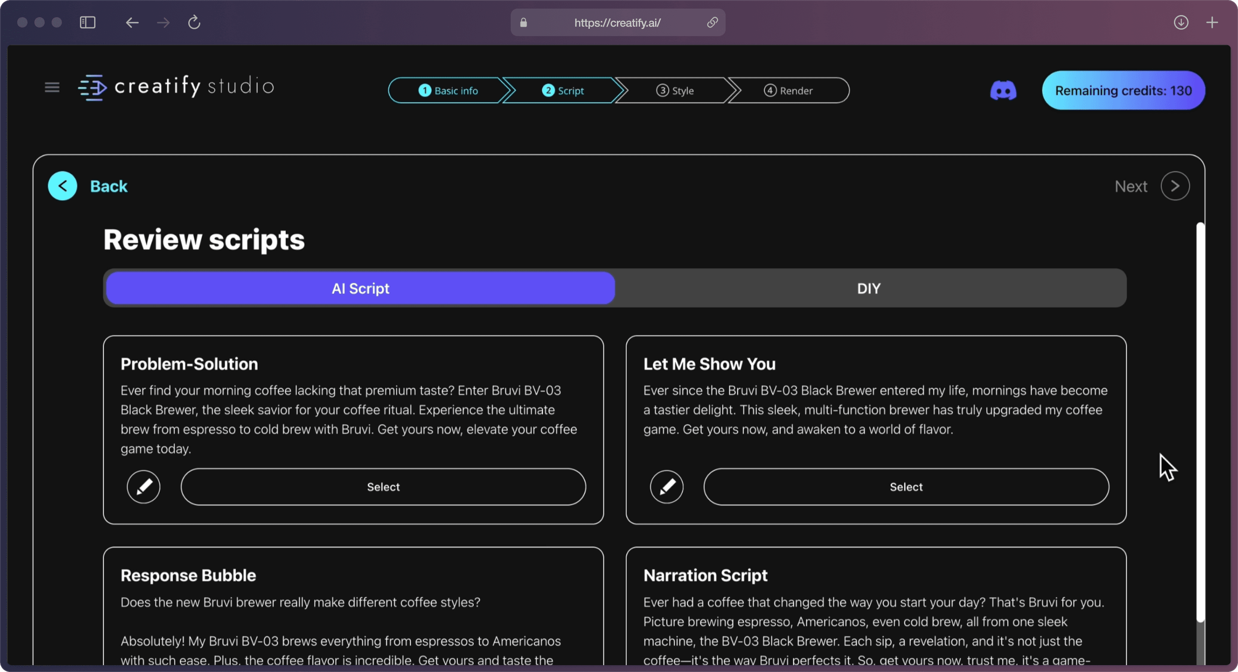Select the Let Me Show You script
This screenshot has width=1238, height=672.
click(x=906, y=487)
